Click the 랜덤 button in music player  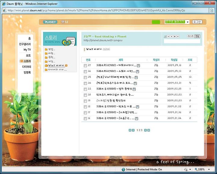(x=197, y=36)
